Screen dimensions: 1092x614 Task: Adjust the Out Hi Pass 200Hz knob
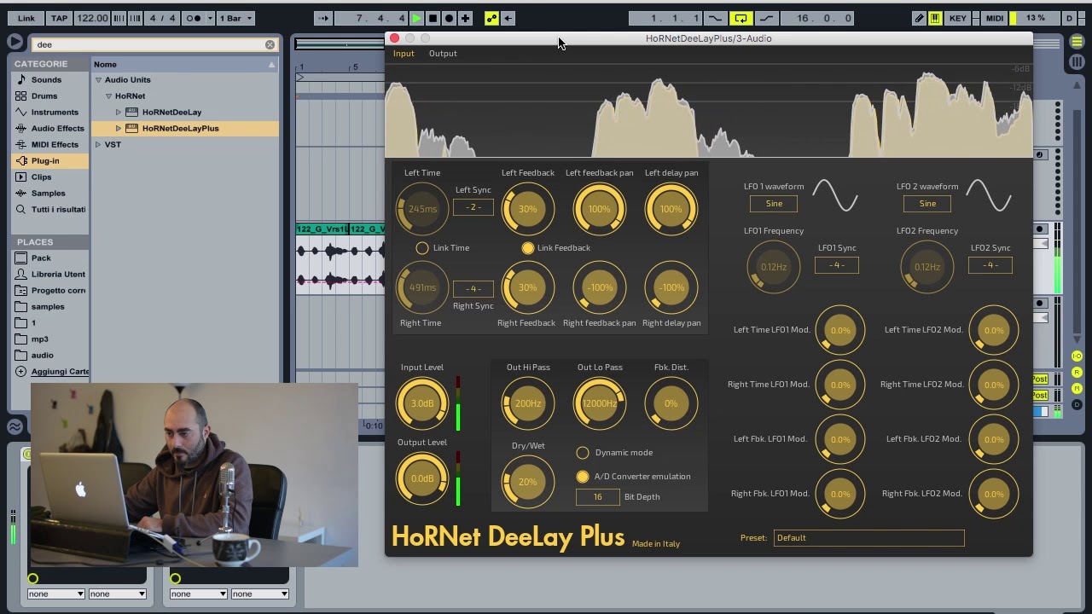tap(528, 403)
